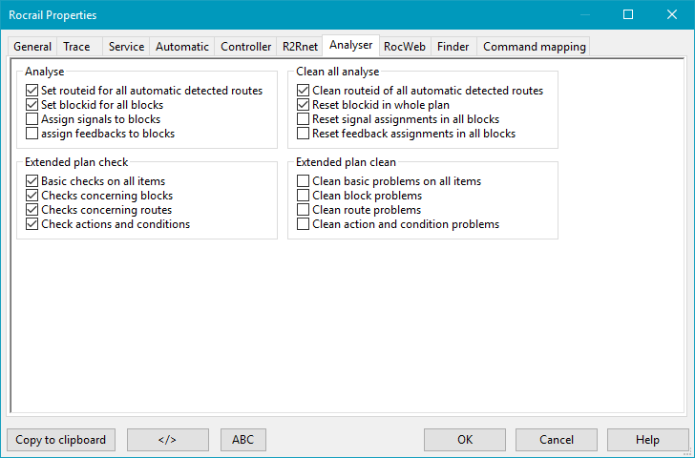
Task: Toggle Check actions and conditions
Action: pos(32,224)
